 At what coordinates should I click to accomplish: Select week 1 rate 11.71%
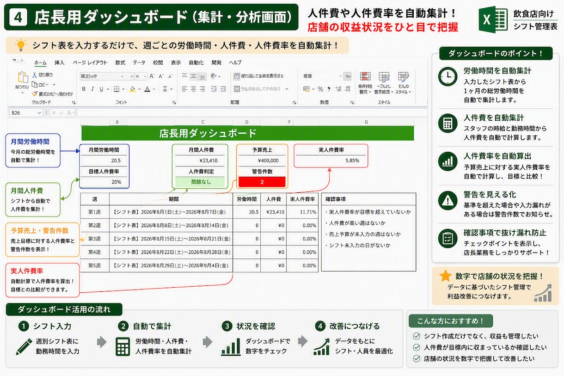pyautogui.click(x=302, y=212)
